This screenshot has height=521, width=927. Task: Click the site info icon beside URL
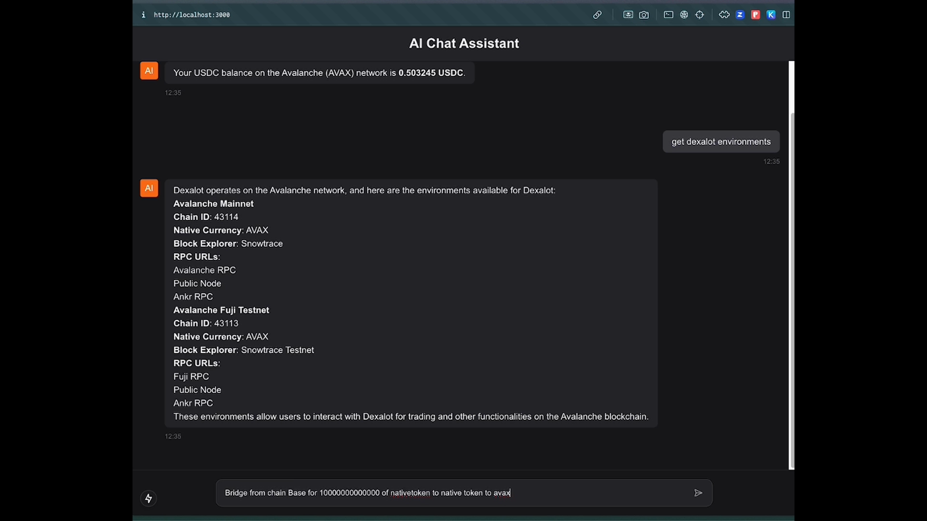click(x=143, y=15)
